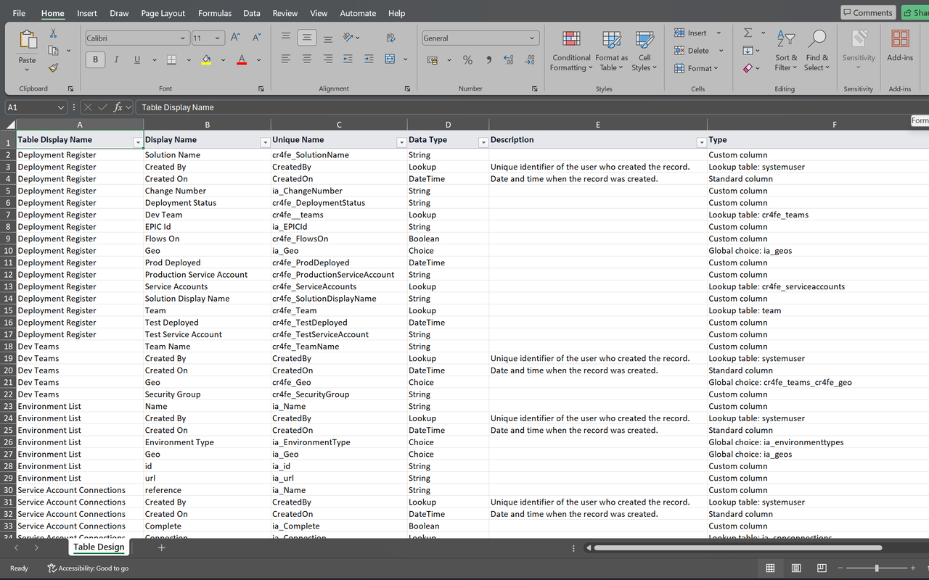
Task: Toggle Middle Align vertical alignment
Action: coord(307,38)
